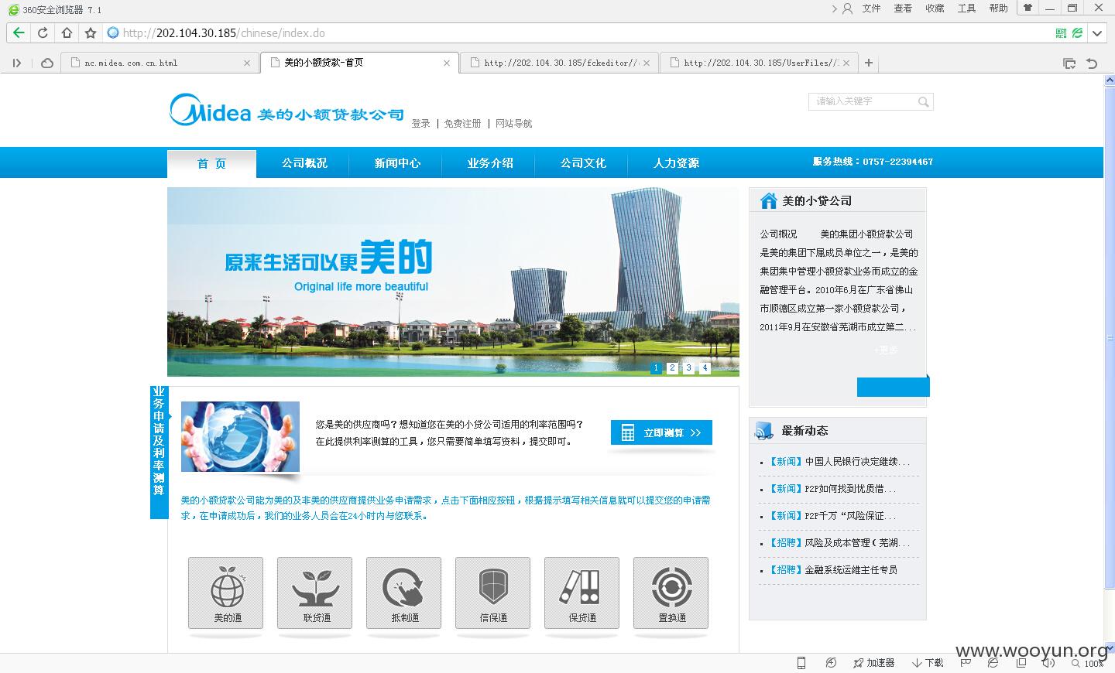This screenshot has height=673, width=1115.
Task: Switch to the UserFiles tab
Action: tap(759, 63)
